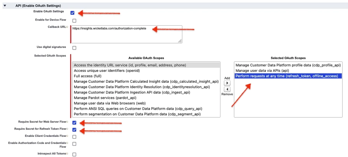
Task: Collapse the API (Enable OAuth Settings) section
Action: [x=5, y=6]
